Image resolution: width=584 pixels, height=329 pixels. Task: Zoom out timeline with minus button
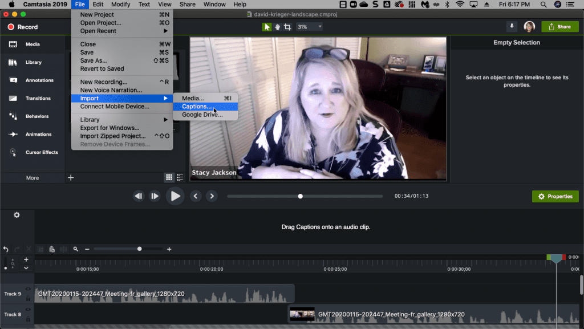[x=87, y=249]
